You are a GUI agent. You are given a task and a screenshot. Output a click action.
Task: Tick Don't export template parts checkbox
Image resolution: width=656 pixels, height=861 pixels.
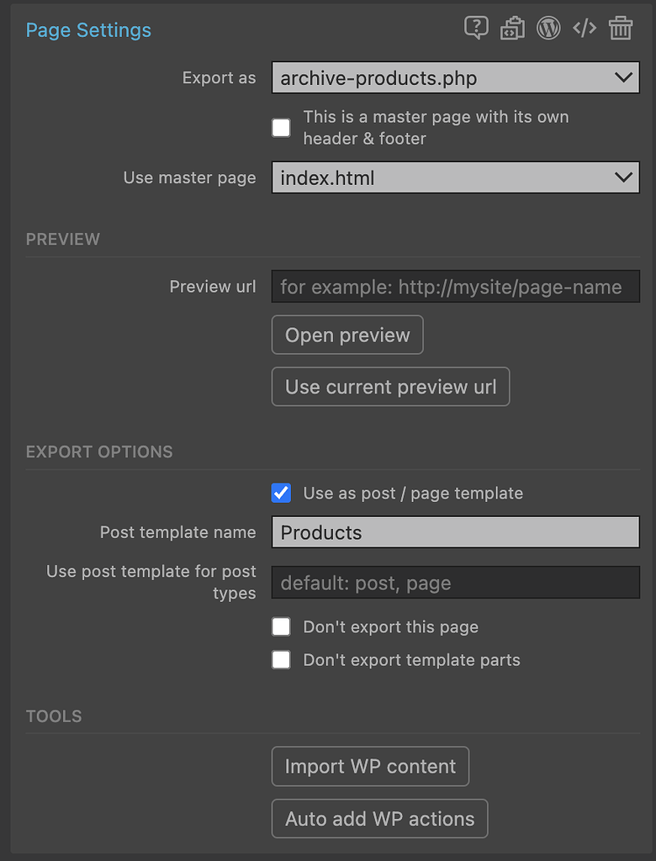tap(281, 660)
